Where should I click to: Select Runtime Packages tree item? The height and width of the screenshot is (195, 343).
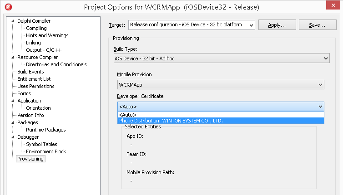(x=46, y=130)
